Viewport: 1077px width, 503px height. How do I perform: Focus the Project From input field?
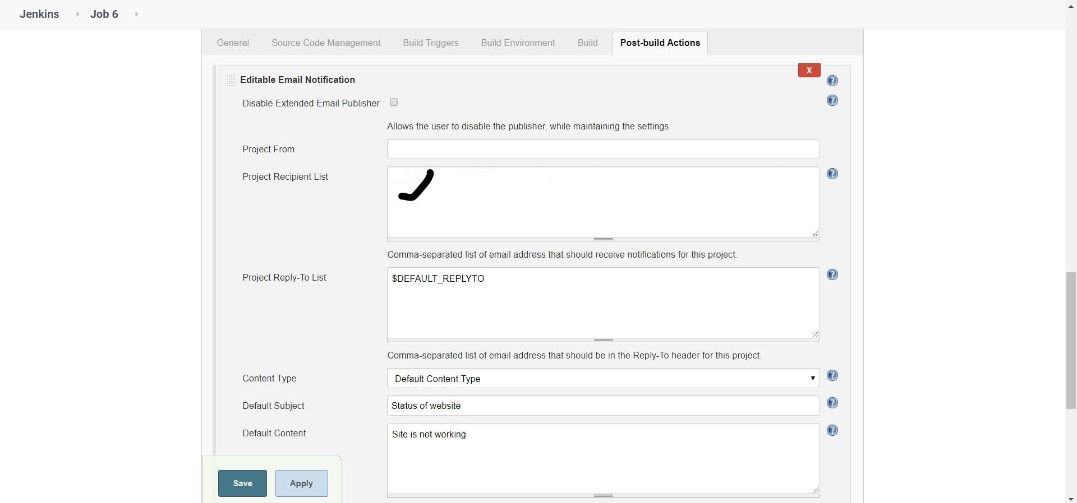[603, 149]
